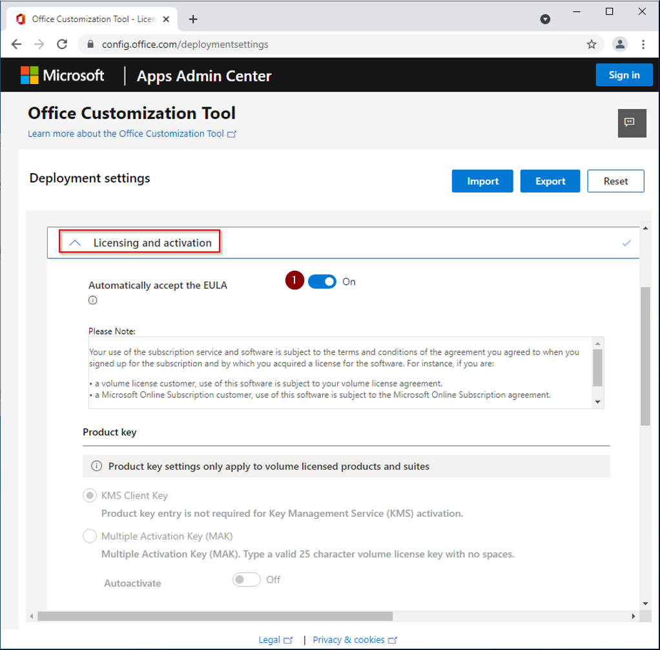Screen dimensions: 660x650
Task: Click the Microsoft logo
Action: pyautogui.click(x=62, y=76)
